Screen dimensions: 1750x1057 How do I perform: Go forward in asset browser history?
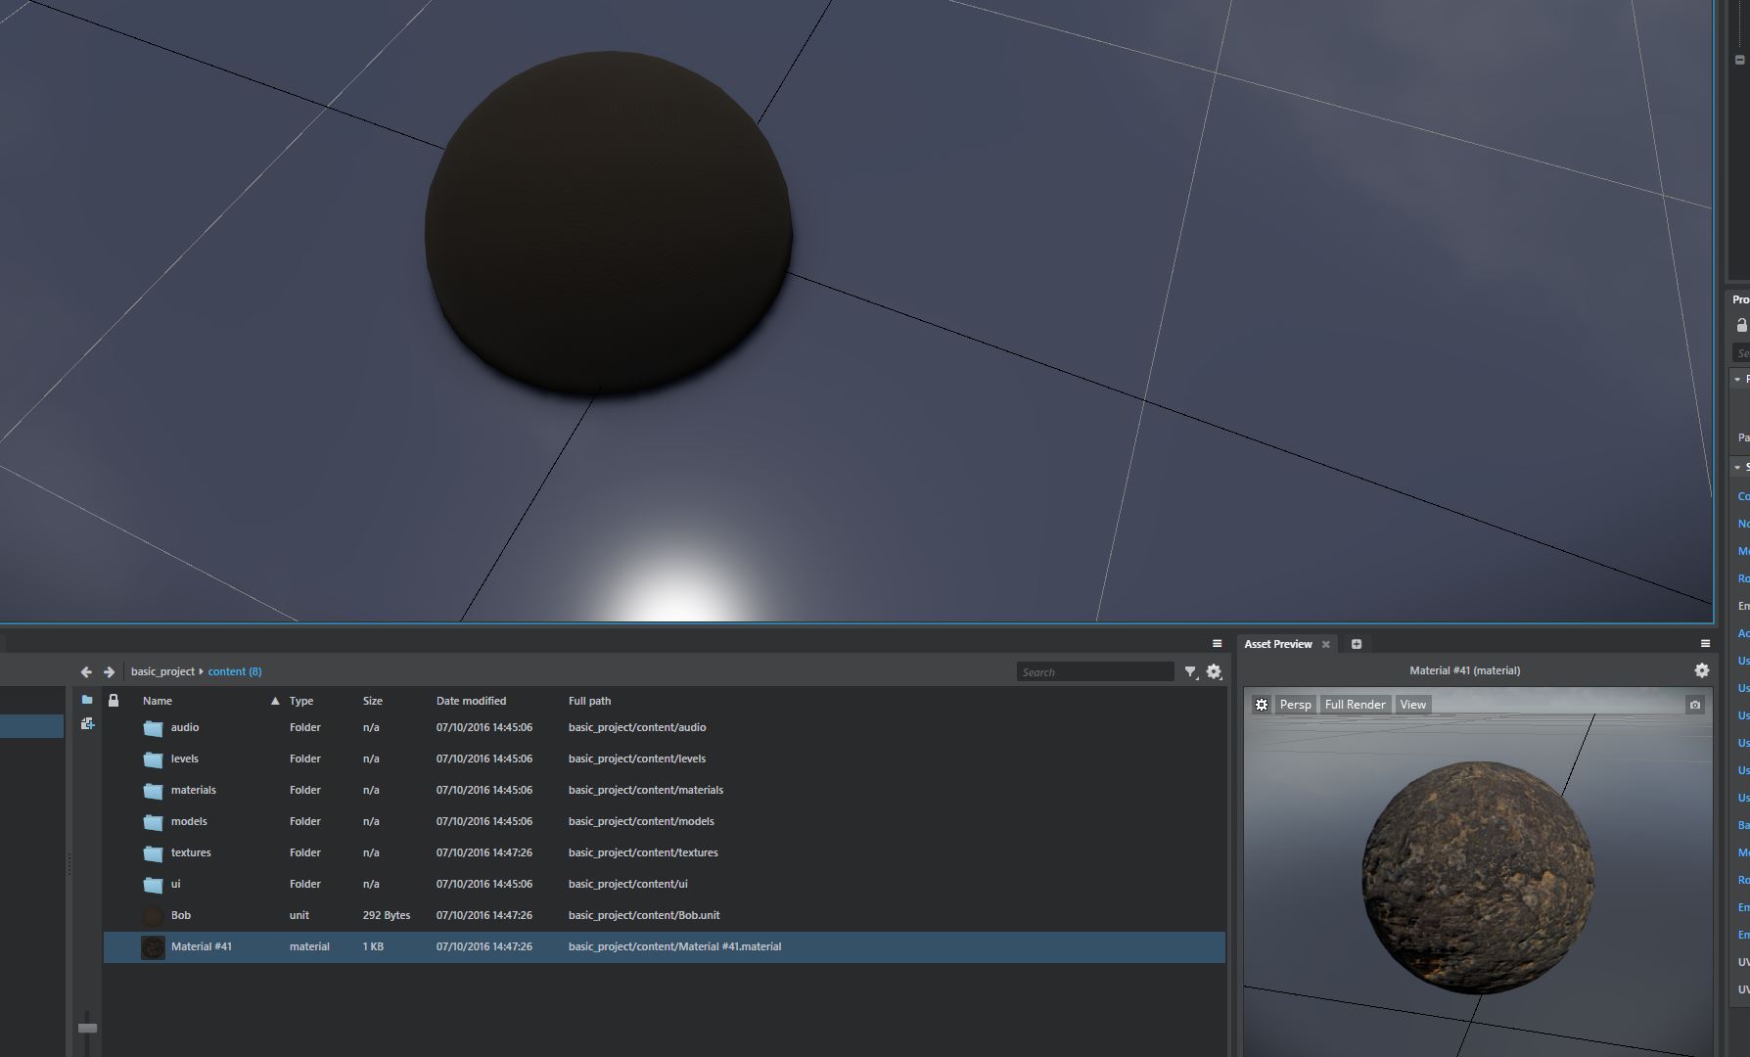pos(109,671)
